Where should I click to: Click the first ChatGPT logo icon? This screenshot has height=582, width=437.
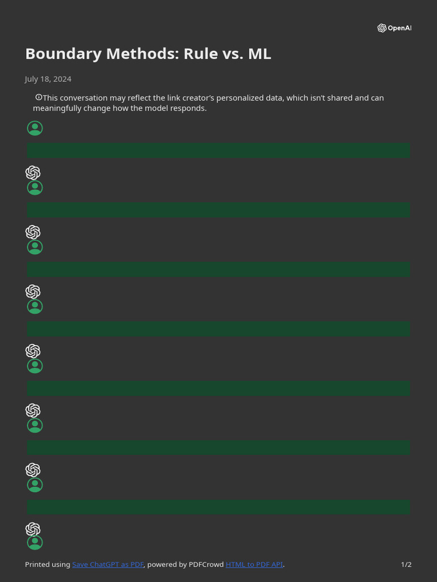pyautogui.click(x=33, y=173)
